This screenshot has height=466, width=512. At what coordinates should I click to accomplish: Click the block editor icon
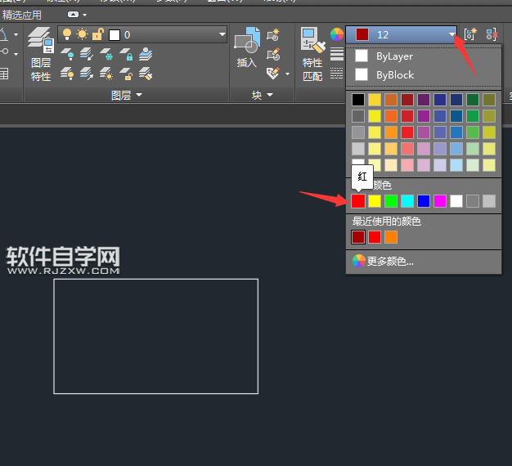tap(273, 55)
